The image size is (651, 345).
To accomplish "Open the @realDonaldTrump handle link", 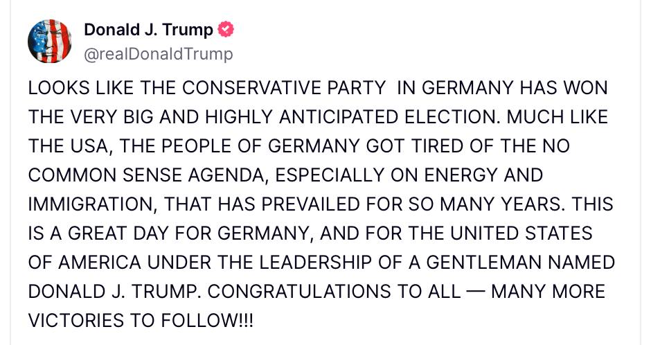I will (x=158, y=53).
